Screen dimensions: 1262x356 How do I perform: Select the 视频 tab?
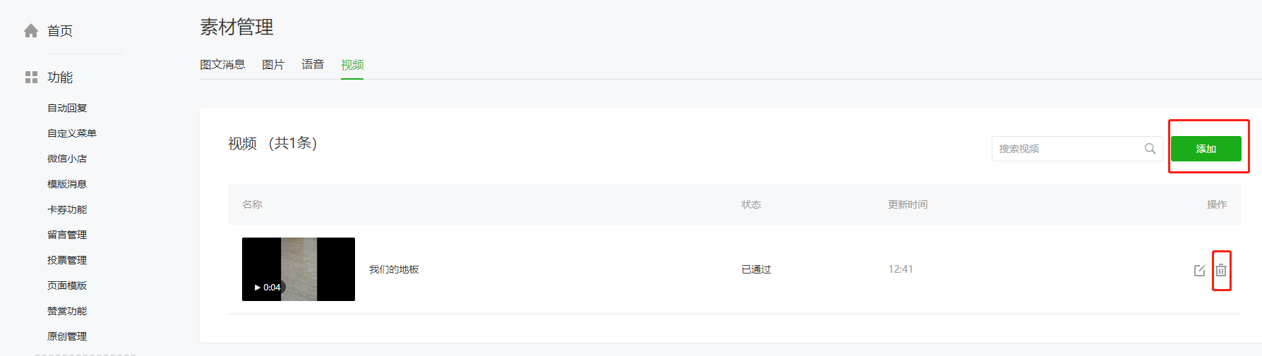tap(352, 65)
